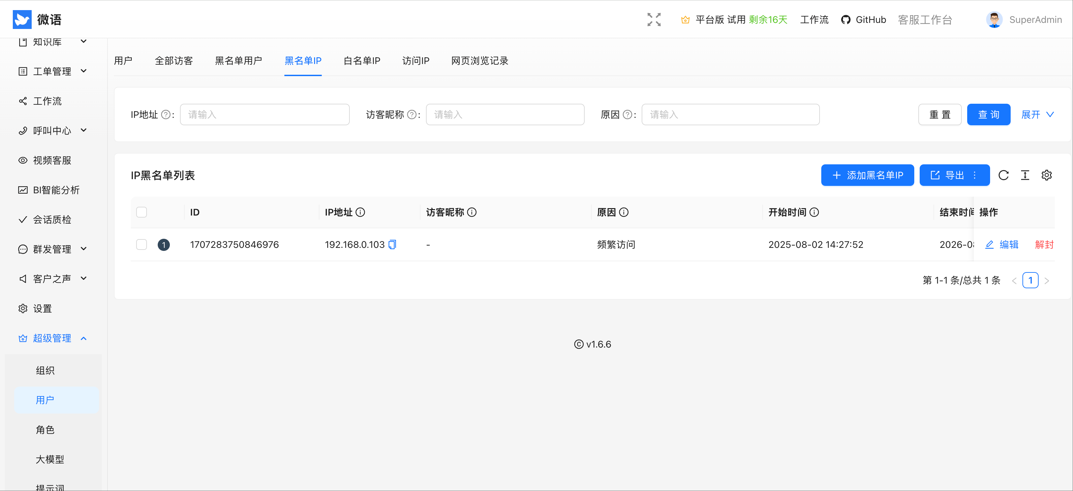Click the 呼叫中心 phone icon
The width and height of the screenshot is (1073, 491).
pos(23,131)
